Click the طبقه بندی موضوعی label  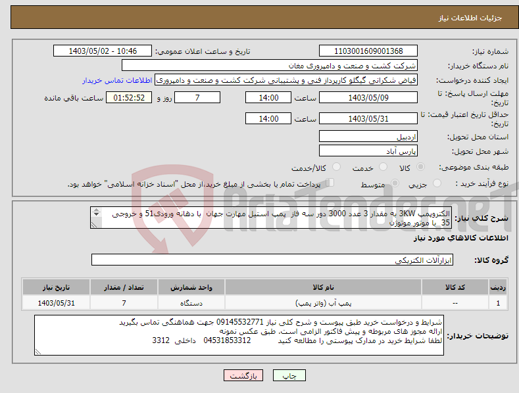(474, 167)
